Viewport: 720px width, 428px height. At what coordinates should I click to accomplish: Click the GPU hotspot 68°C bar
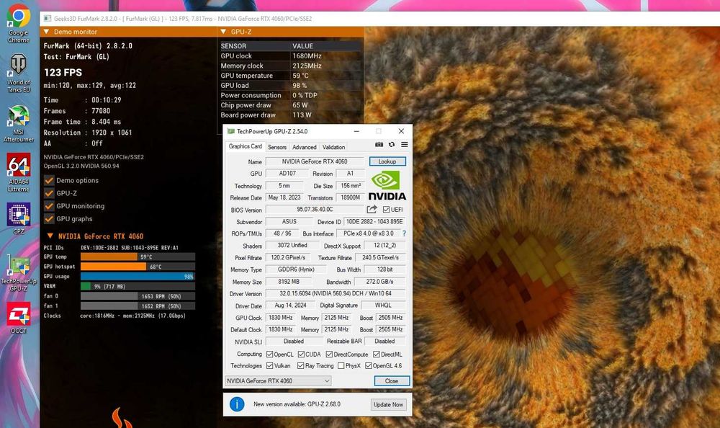click(x=138, y=267)
